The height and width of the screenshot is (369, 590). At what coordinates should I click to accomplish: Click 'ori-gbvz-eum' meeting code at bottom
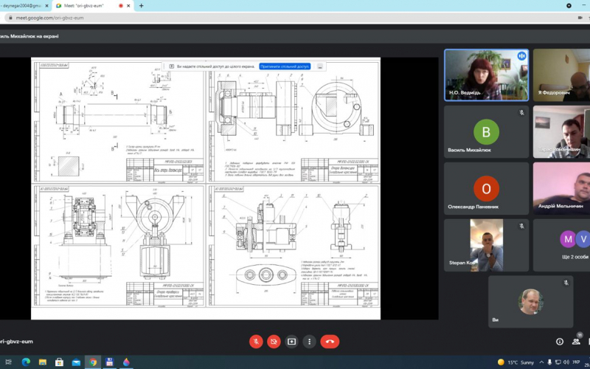click(x=16, y=342)
